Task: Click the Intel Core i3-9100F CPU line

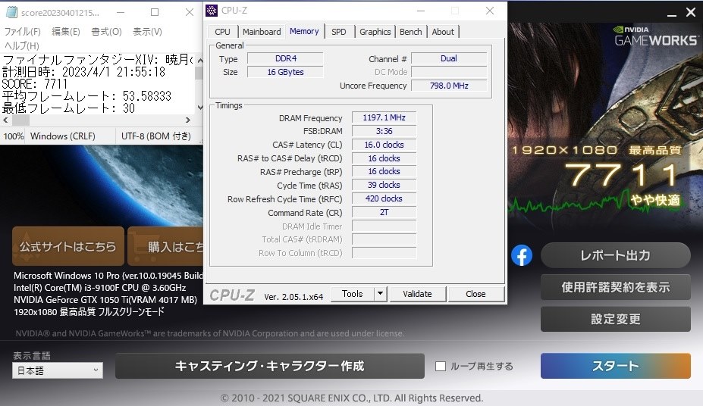Action: 99,287
